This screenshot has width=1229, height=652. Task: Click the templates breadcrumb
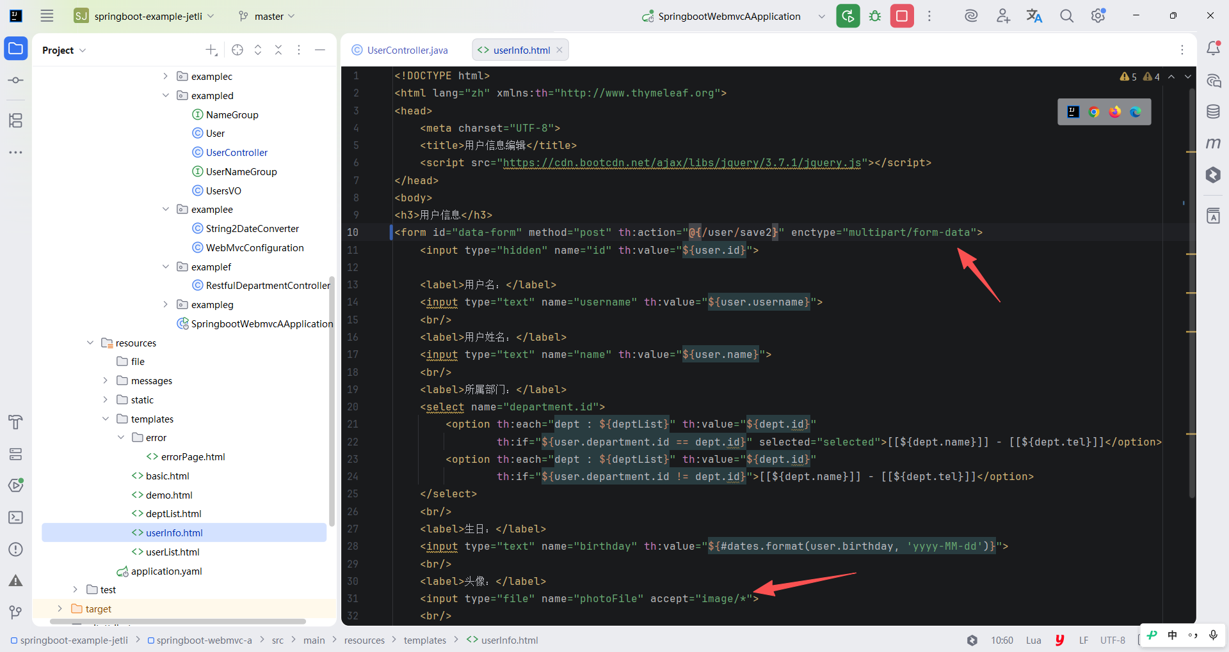click(425, 640)
